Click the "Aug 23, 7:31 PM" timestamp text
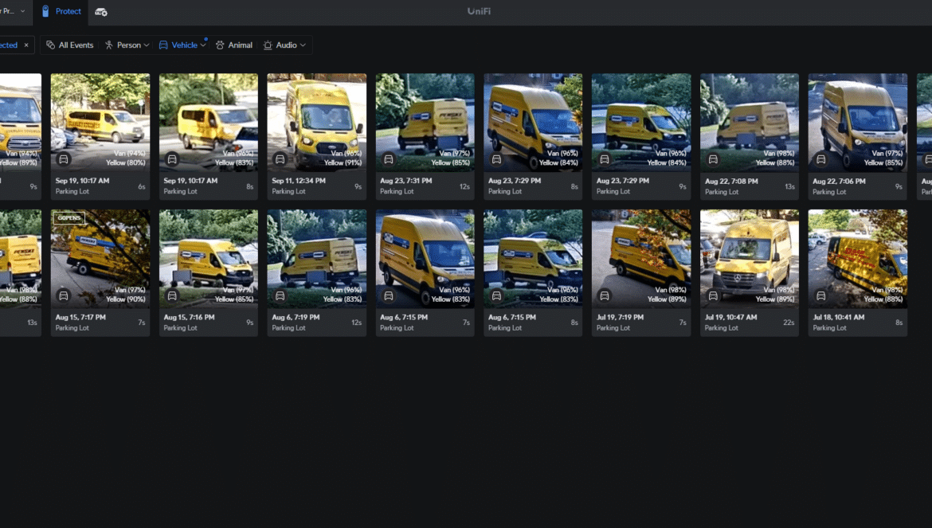932x528 pixels. pyautogui.click(x=406, y=181)
